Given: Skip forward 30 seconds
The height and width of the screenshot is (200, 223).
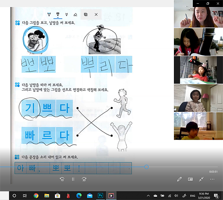Looking at the screenshot, I should [x=84, y=179].
